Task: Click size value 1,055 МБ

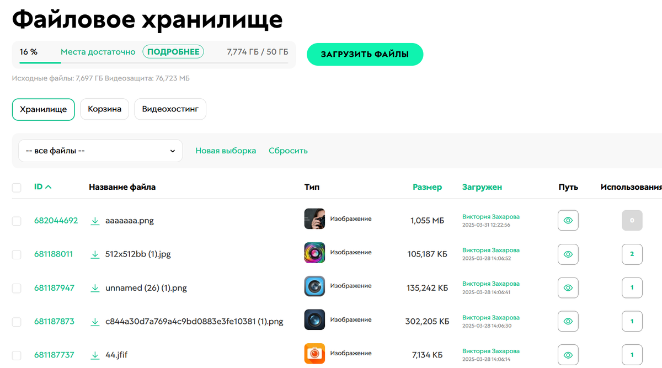Action: tap(427, 221)
